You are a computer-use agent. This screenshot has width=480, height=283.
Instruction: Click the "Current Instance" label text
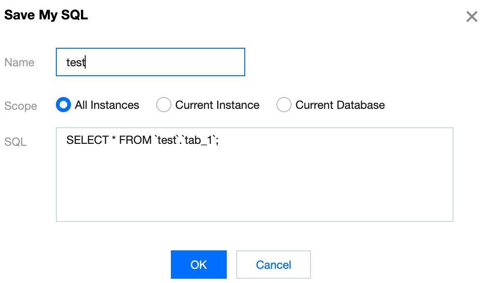click(217, 105)
